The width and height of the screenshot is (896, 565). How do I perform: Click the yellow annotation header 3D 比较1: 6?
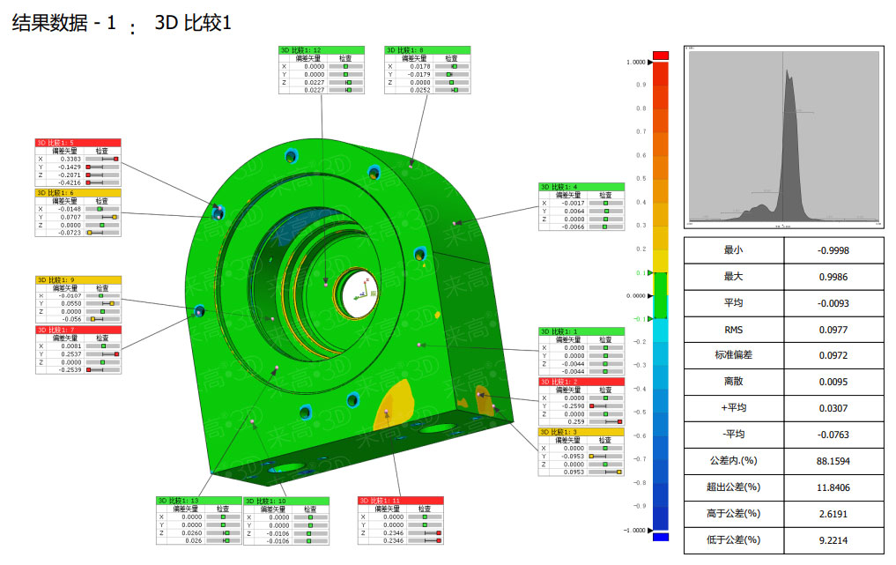78,192
